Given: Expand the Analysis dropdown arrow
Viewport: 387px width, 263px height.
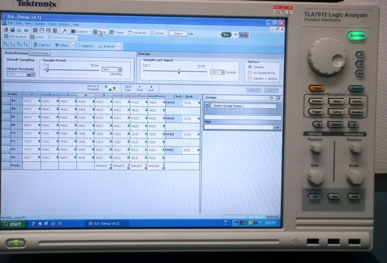Looking at the screenshot, I should pos(119,46).
